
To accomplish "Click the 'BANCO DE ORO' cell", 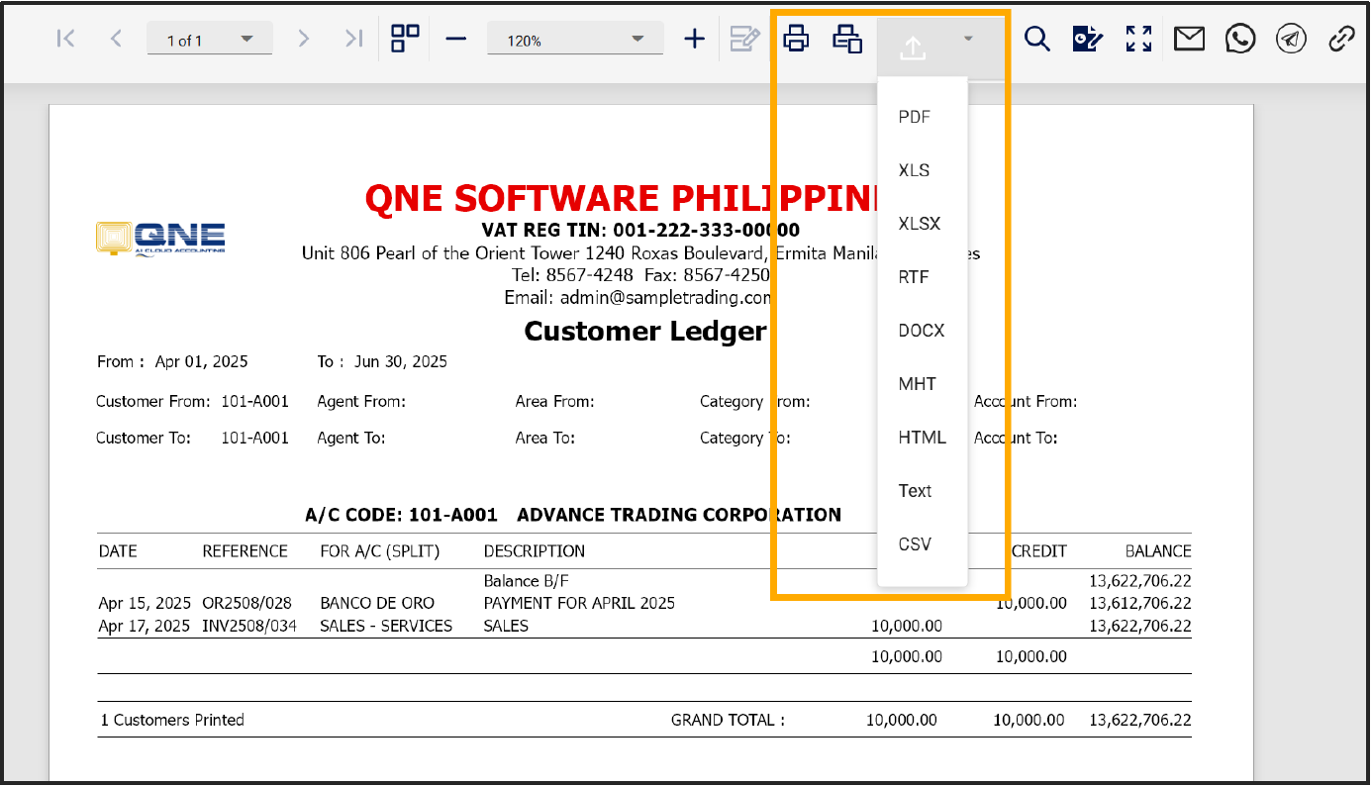I will pos(377,603).
